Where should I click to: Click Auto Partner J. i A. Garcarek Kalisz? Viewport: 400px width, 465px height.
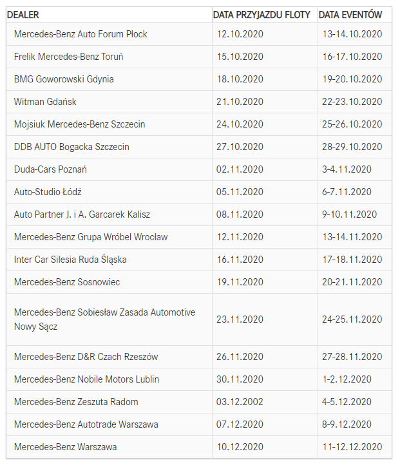click(x=82, y=214)
